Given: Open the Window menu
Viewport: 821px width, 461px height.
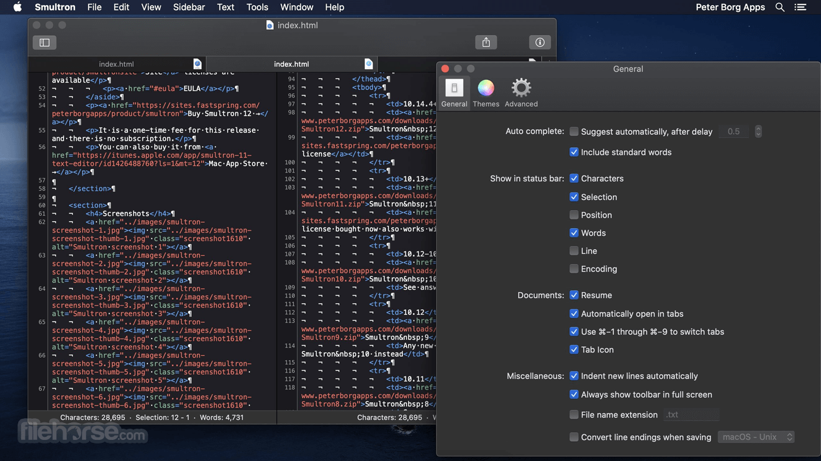Looking at the screenshot, I should (297, 7).
